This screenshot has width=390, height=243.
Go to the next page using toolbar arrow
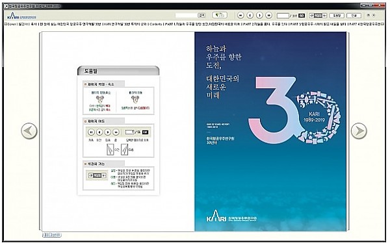259,16
